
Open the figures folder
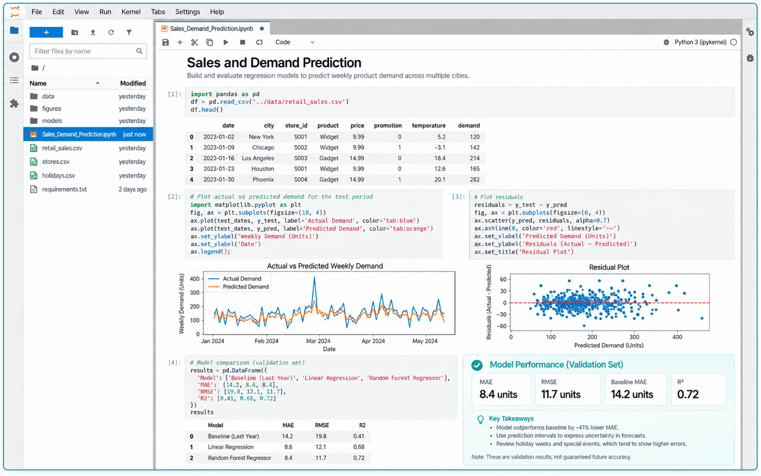coord(88,109)
